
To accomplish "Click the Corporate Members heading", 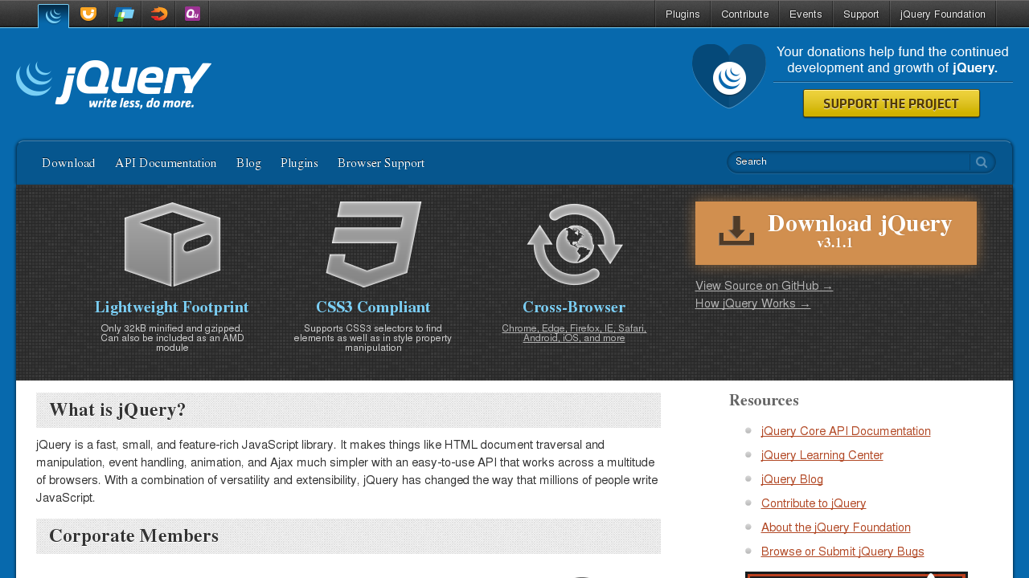I will coord(133,536).
